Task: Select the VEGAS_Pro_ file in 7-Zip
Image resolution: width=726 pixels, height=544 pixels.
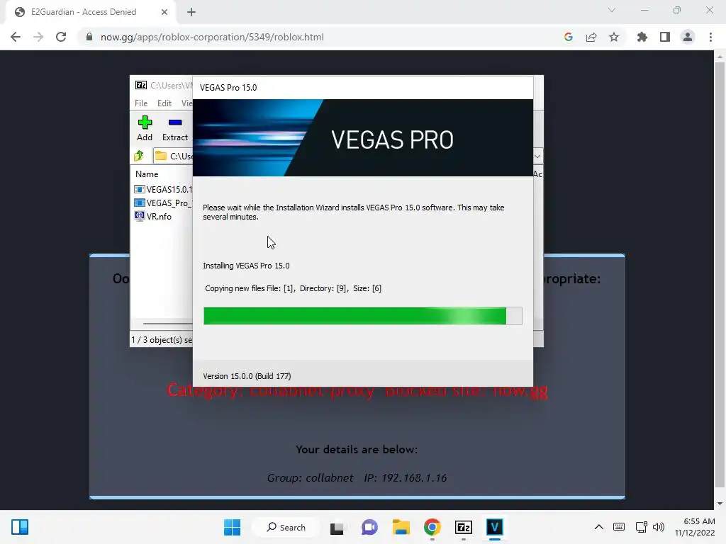Action: pyautogui.click(x=163, y=203)
